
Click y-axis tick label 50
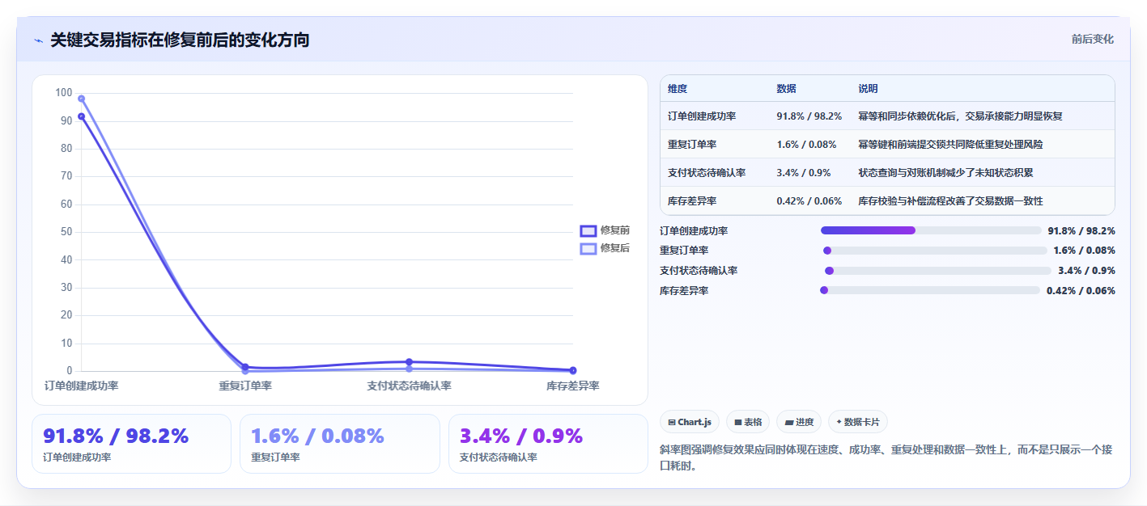click(x=66, y=232)
